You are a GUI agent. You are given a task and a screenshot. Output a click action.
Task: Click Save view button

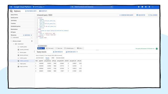coord(59,48)
